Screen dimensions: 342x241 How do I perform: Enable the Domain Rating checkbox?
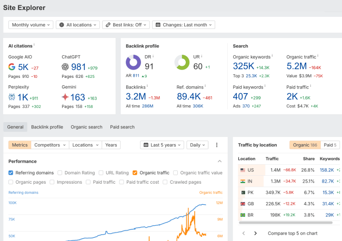point(60,173)
